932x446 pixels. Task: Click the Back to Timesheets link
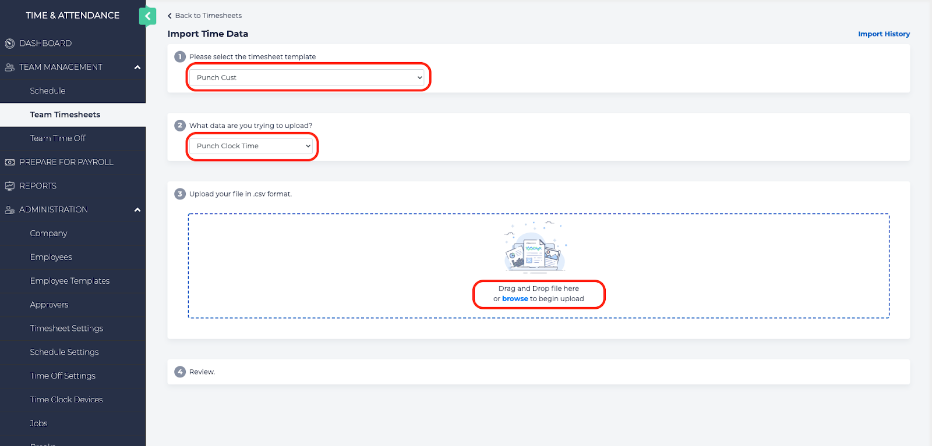pos(208,16)
